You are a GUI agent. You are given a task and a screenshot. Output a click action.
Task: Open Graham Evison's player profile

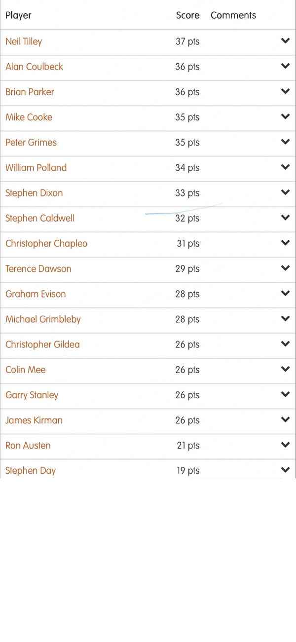click(x=36, y=294)
